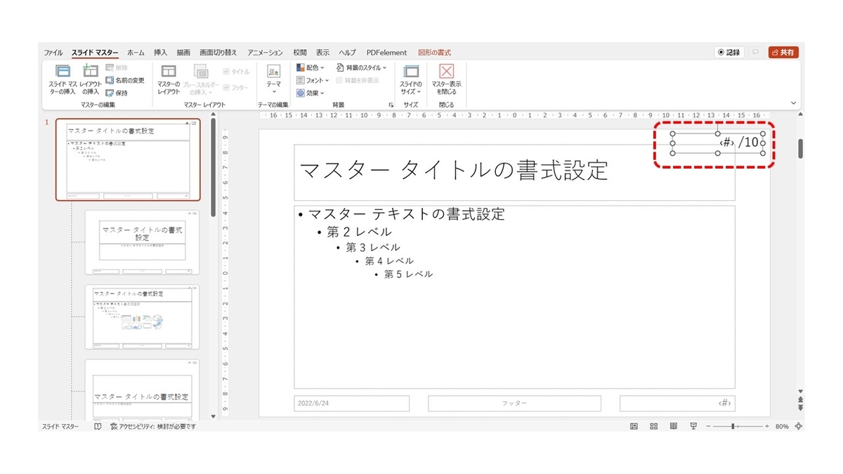Click Fit slide to window icon
The width and height of the screenshot is (843, 474).
click(x=799, y=426)
